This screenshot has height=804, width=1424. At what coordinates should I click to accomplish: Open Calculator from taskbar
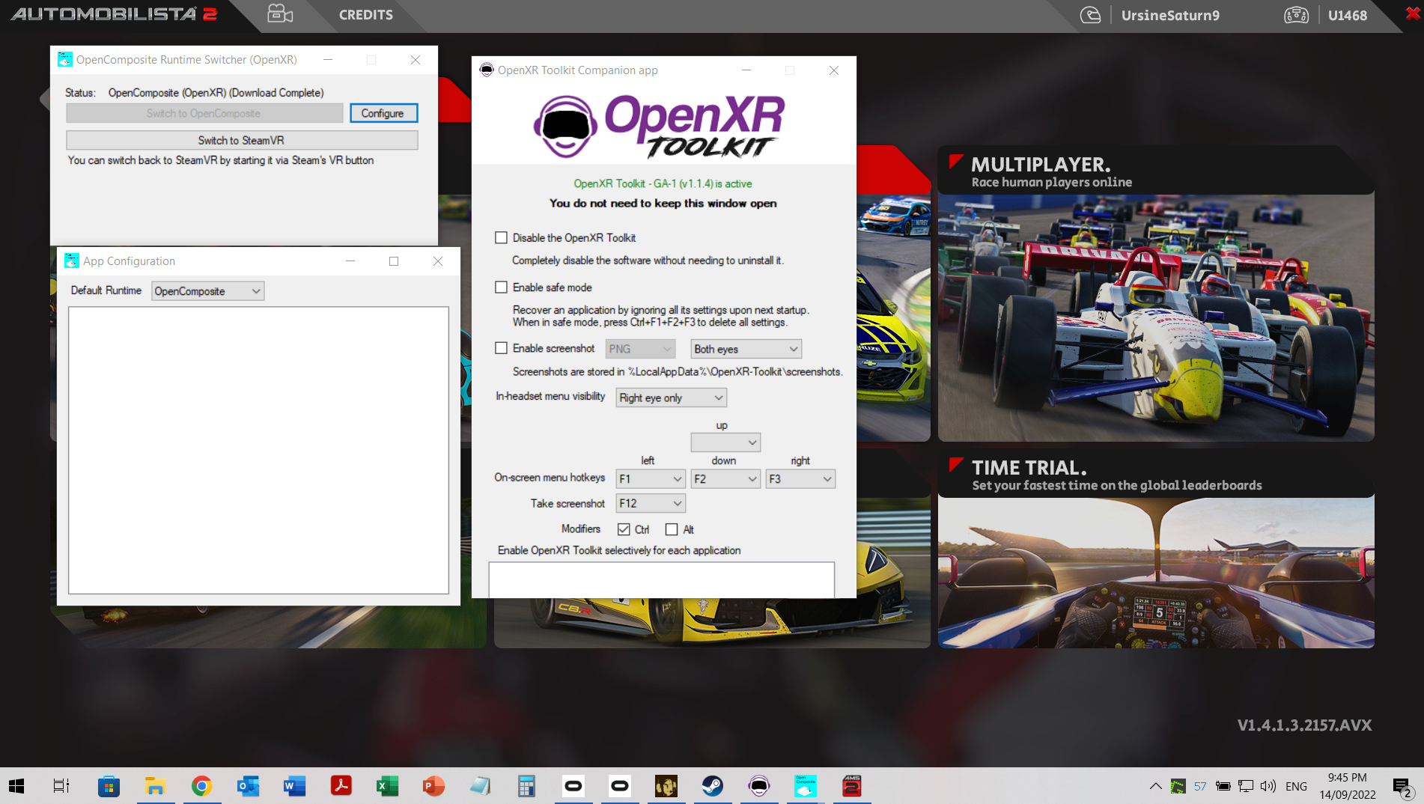coord(526,786)
